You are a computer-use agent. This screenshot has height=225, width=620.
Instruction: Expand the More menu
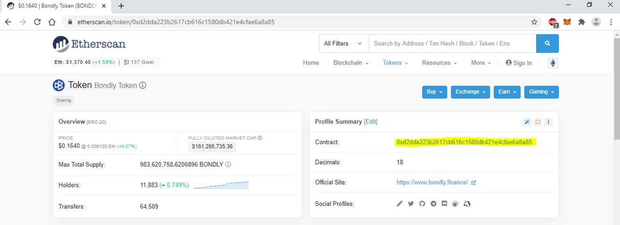coord(481,63)
